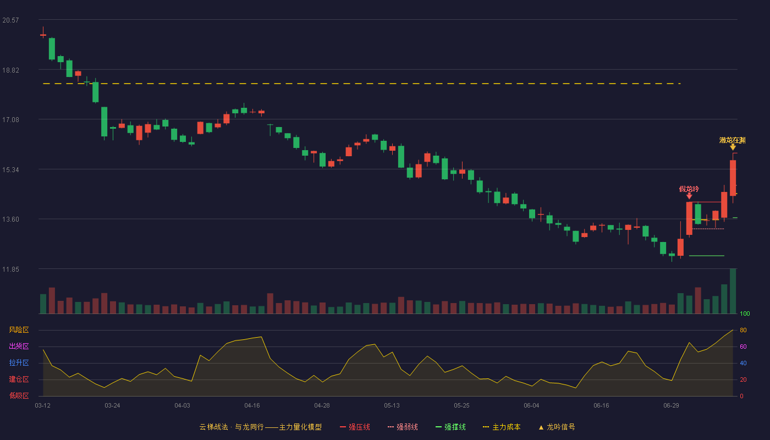Click the 低吸区 zone label
This screenshot has height=440, width=770.
(19, 396)
